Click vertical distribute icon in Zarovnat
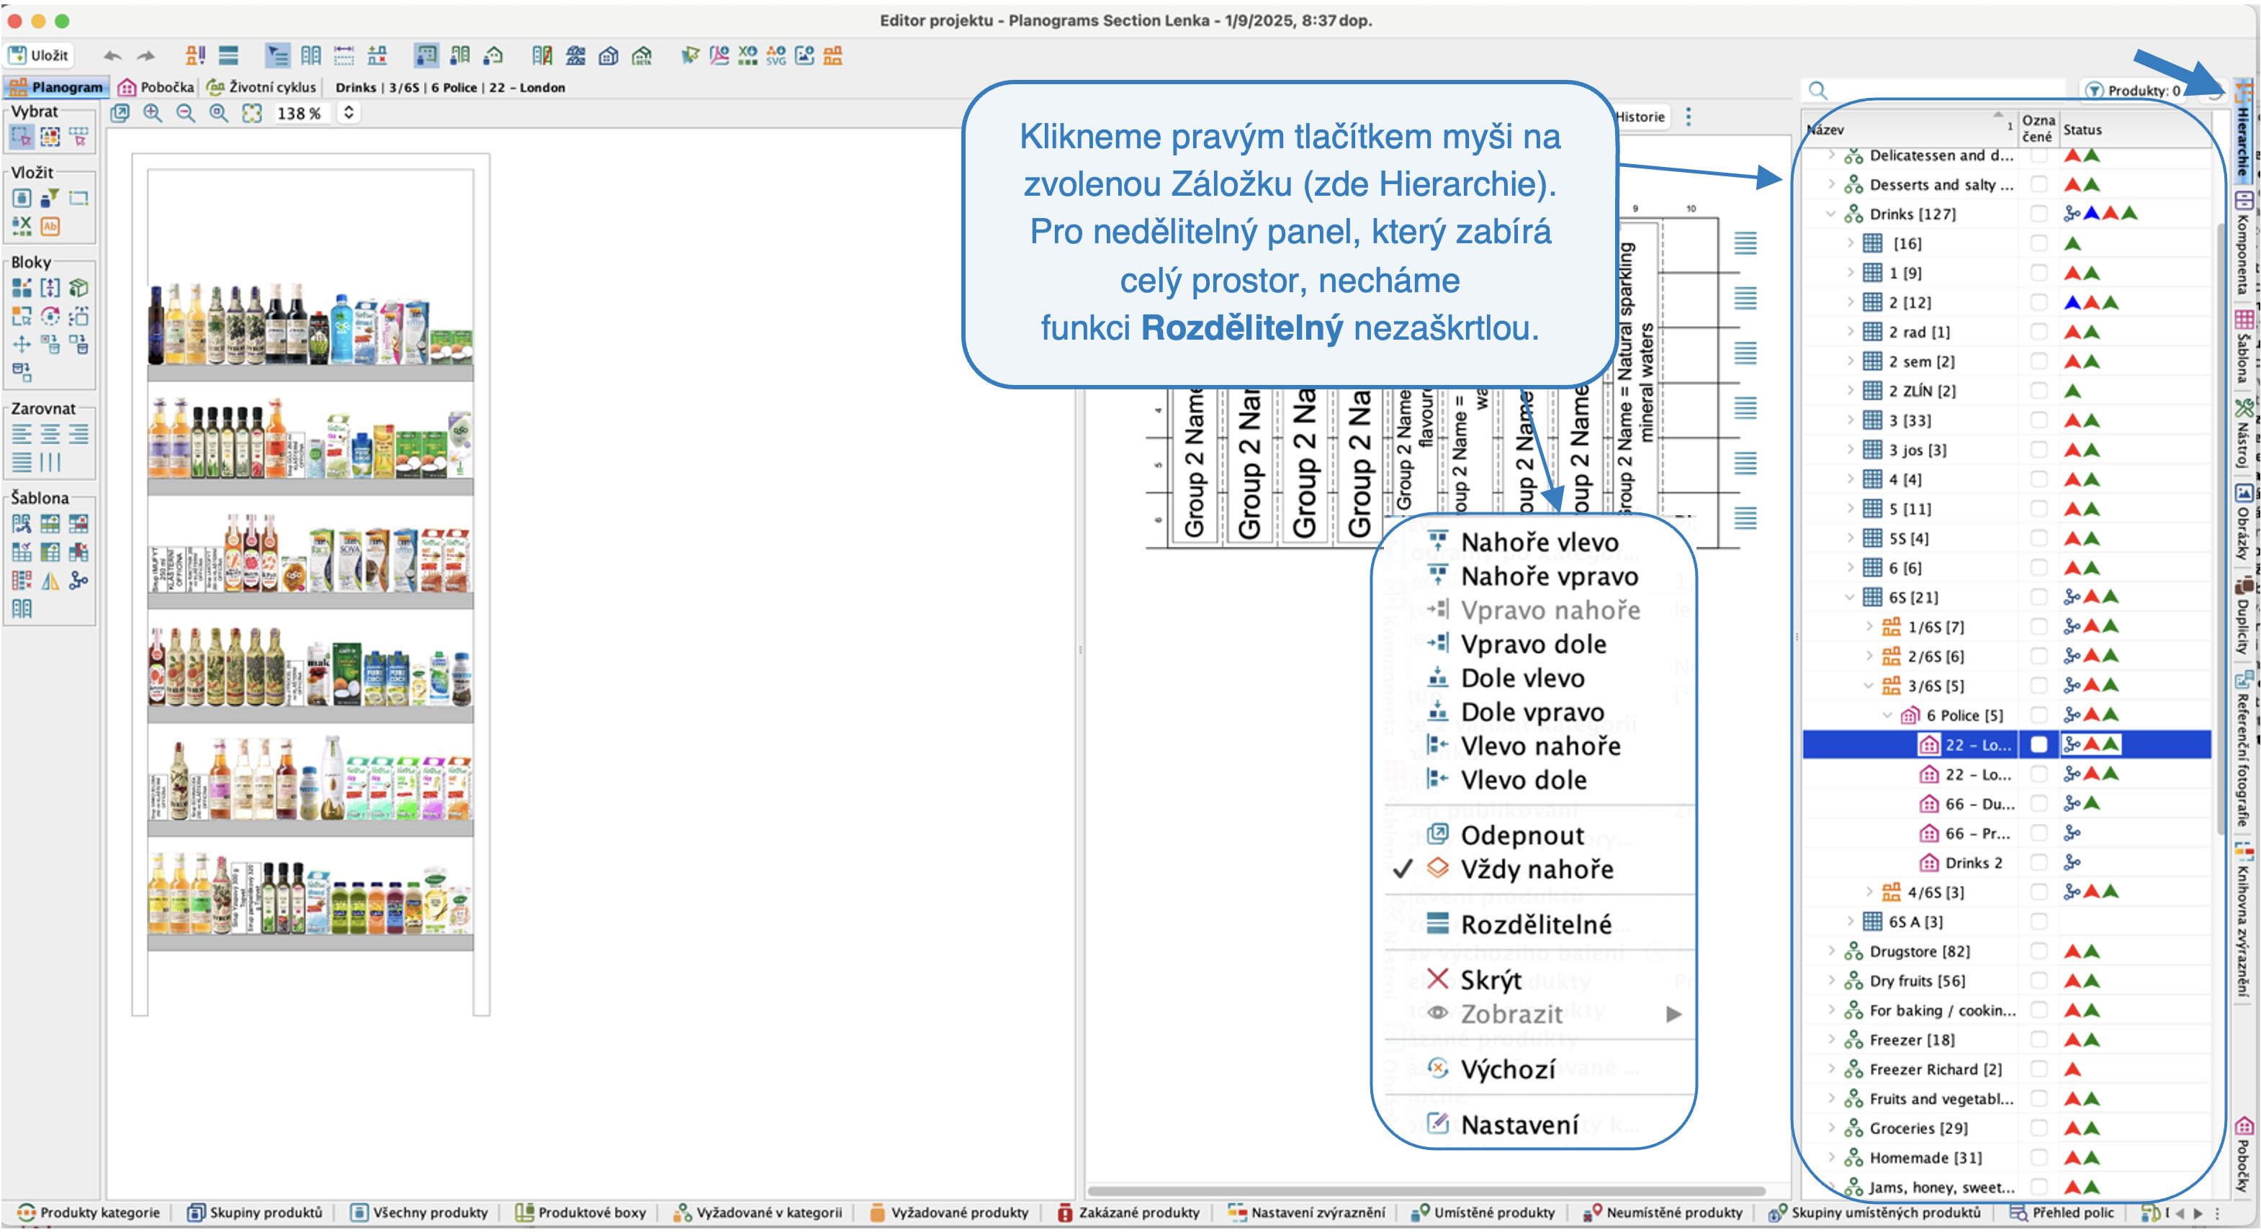Image resolution: width=2261 pixels, height=1232 pixels. pyautogui.click(x=51, y=463)
